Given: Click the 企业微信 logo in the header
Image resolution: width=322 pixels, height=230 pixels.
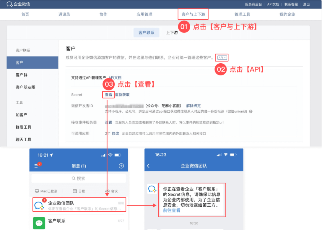Looking at the screenshot, I should pos(18,4).
